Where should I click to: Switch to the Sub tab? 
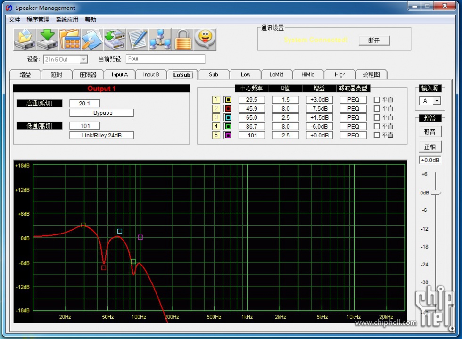[214, 75]
